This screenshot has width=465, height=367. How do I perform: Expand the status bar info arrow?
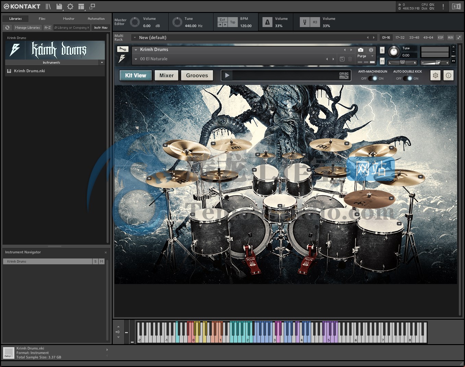107,350
